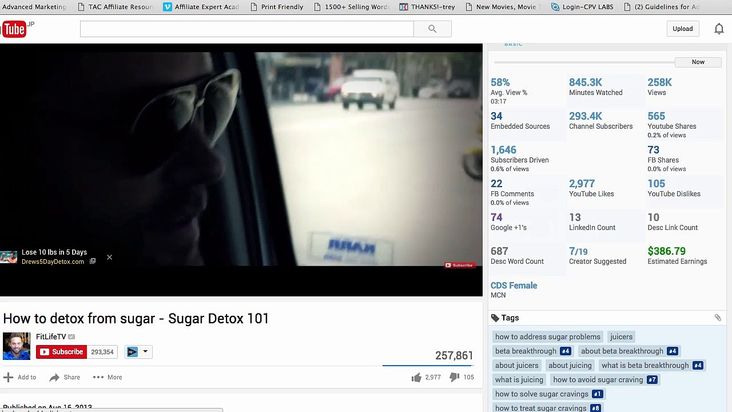
Task: Click the red Subscribe button
Action: tap(61, 352)
